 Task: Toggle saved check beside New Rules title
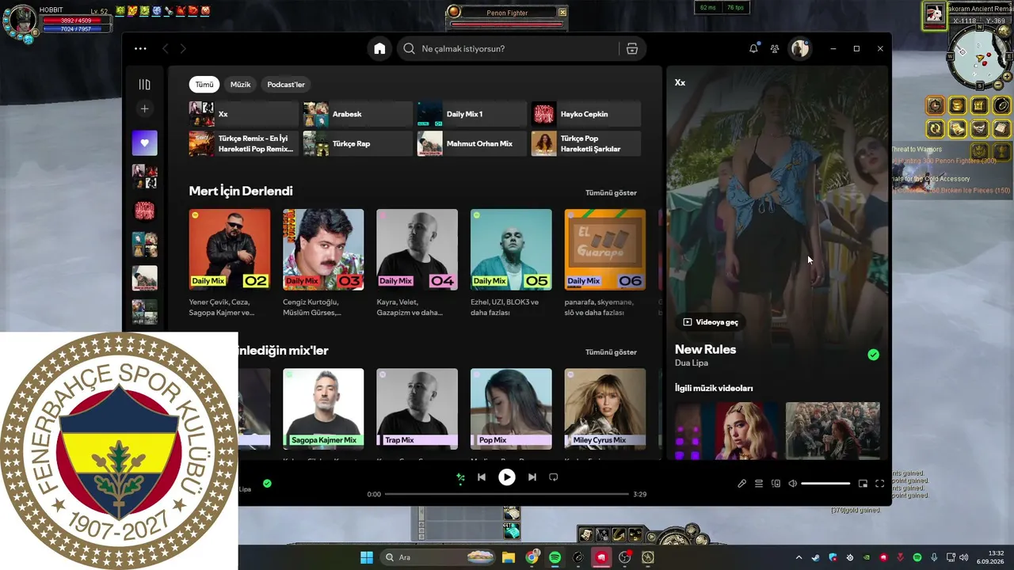pyautogui.click(x=873, y=355)
